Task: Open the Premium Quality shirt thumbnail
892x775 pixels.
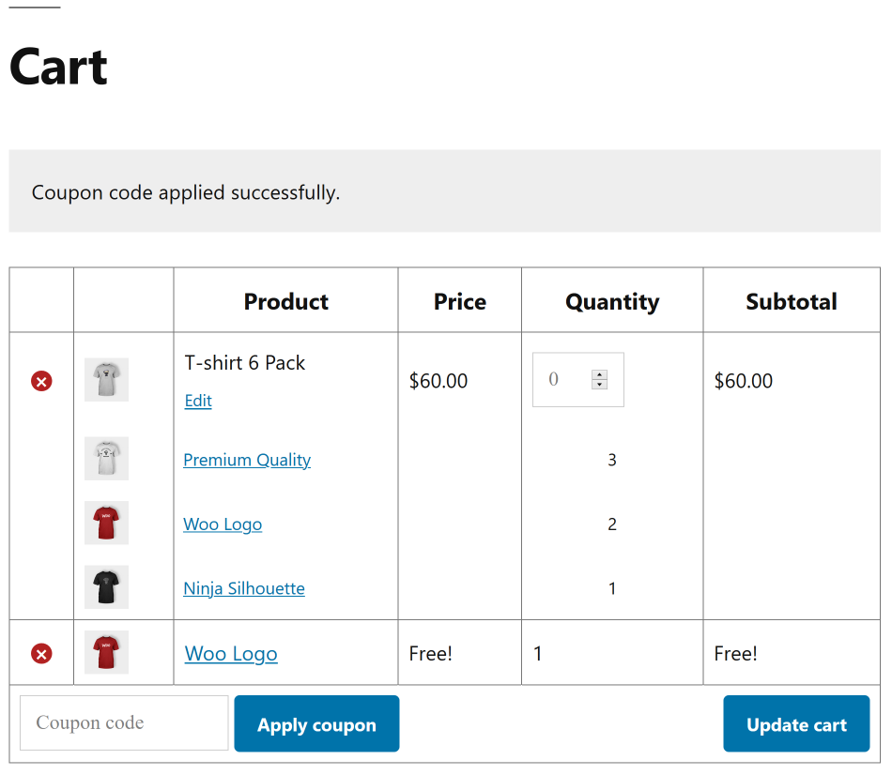Action: [x=106, y=459]
